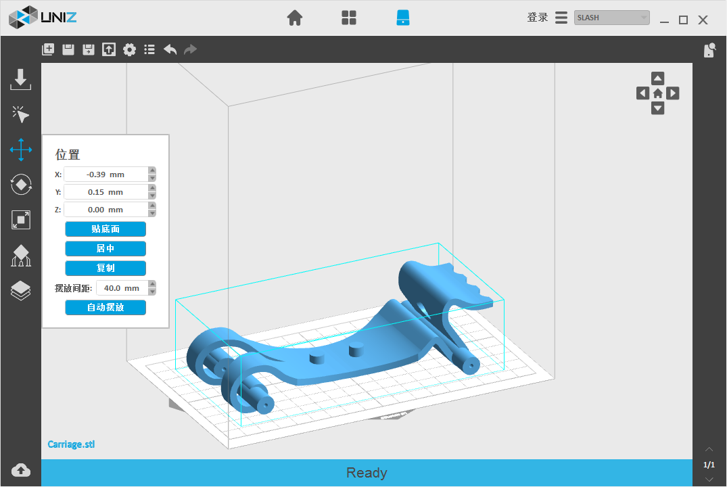Click the Carriage.stl file name
This screenshot has height=487, width=727.
click(x=71, y=444)
